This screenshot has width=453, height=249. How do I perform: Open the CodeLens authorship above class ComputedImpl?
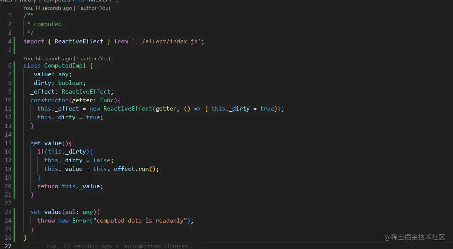coord(67,58)
